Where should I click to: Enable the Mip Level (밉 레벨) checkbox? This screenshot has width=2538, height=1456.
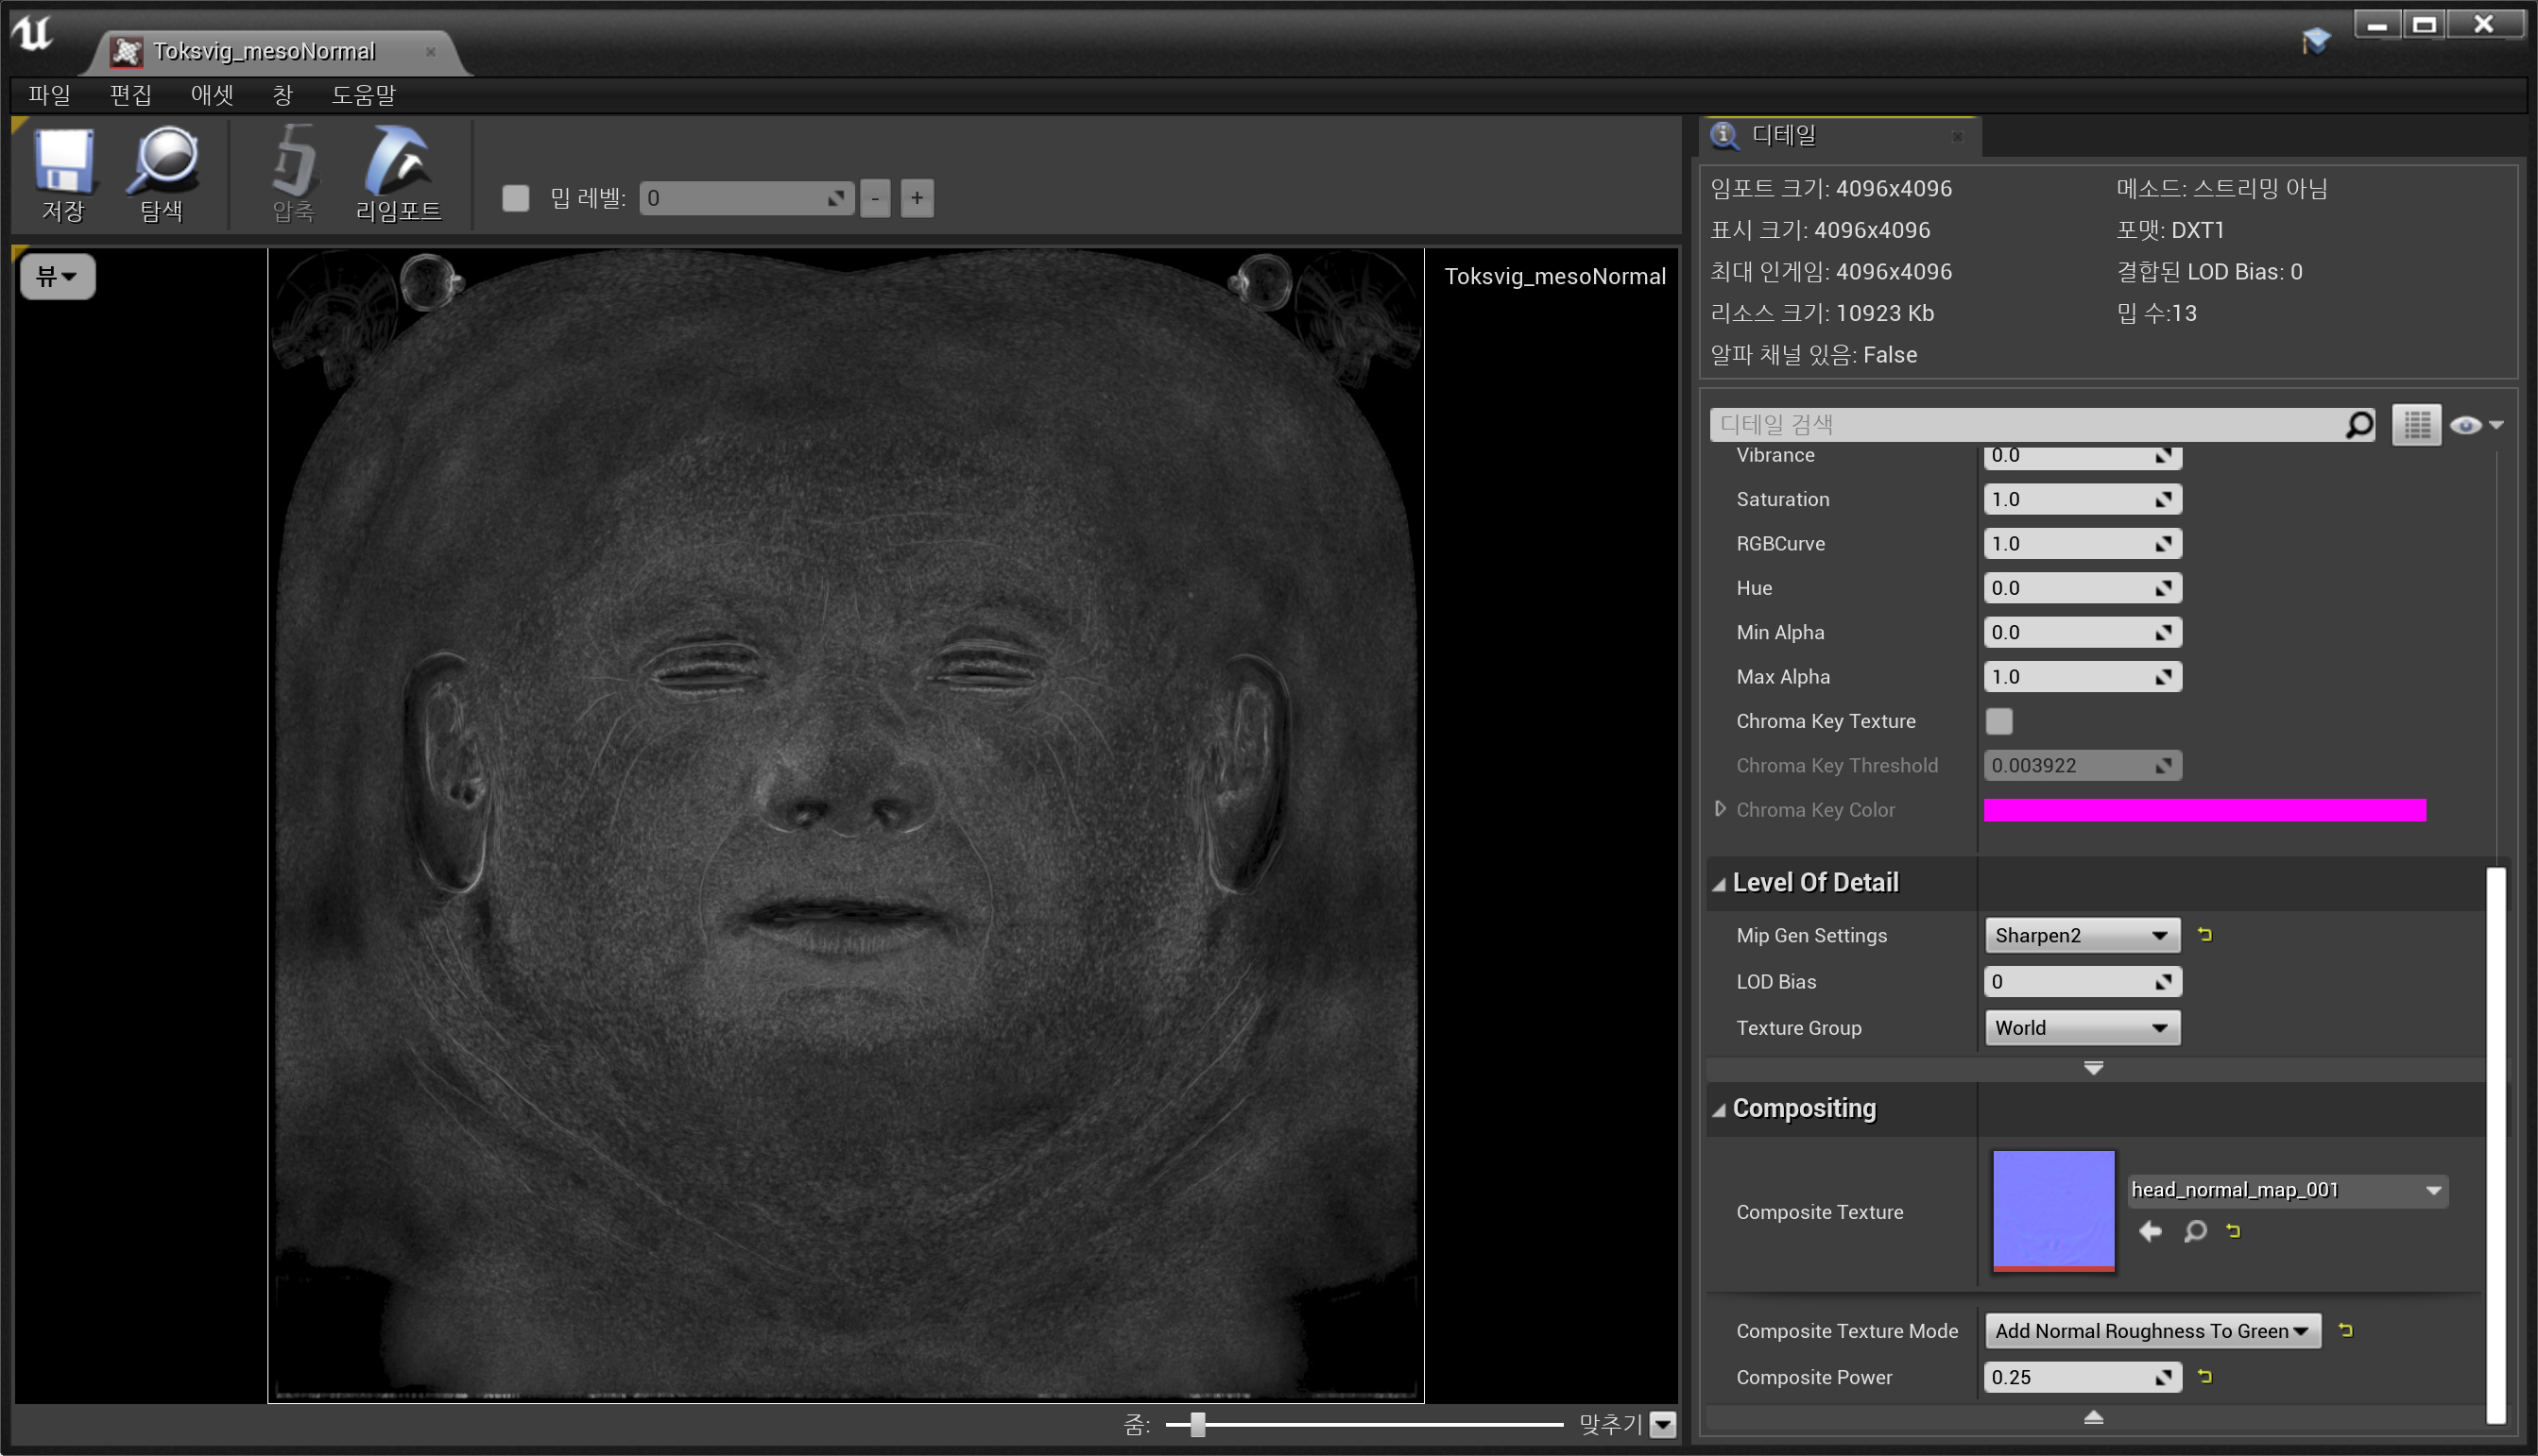tap(515, 198)
